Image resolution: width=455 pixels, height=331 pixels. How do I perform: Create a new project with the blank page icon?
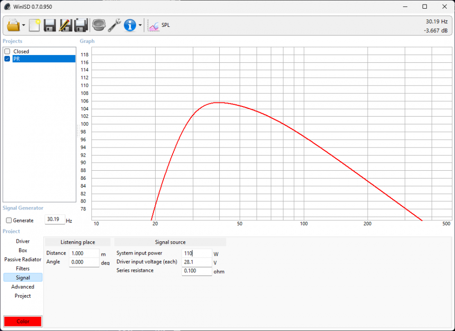35,25
